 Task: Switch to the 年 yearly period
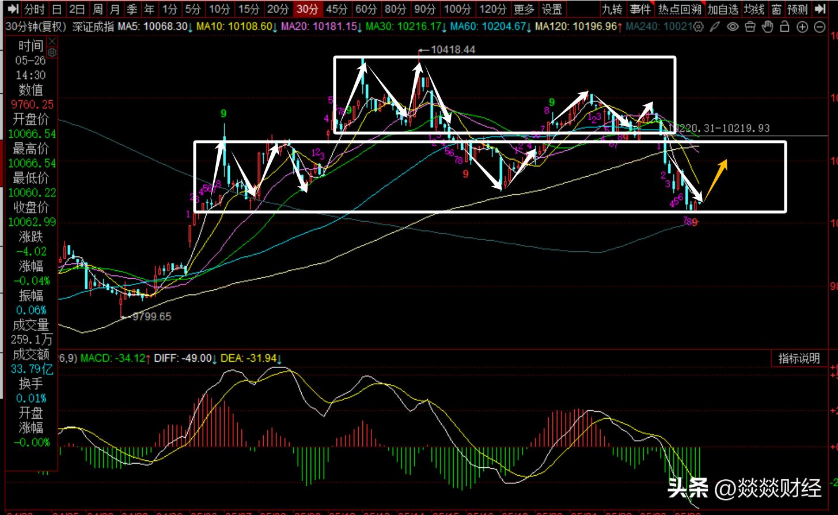[150, 9]
